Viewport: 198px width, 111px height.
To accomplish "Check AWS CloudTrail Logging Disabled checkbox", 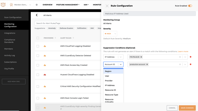I will coord(38,46).
